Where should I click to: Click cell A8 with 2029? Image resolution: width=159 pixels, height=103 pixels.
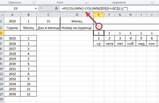point(12,59)
